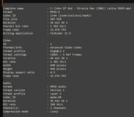Click the mp4a-6B Codec ID value
134x117 pixels.
pos(56,97)
